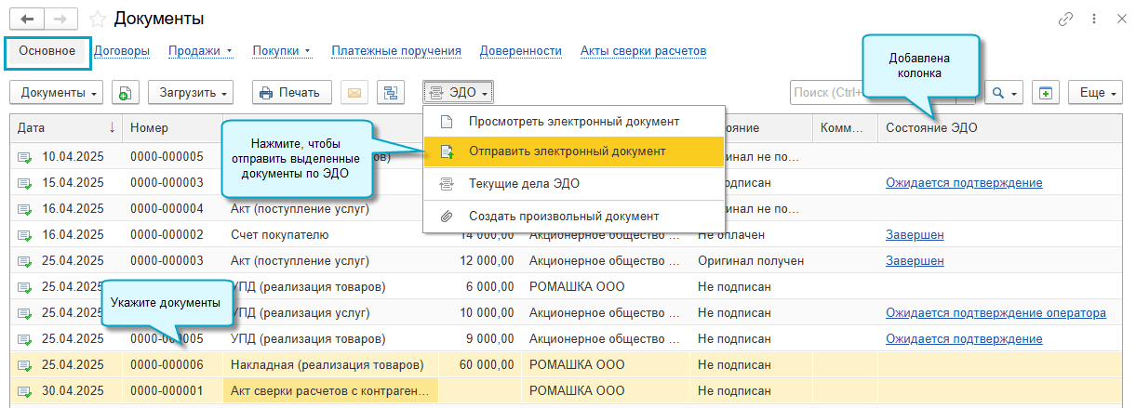
Task: Click the green plus add-to-list icon
Action: [1046, 92]
